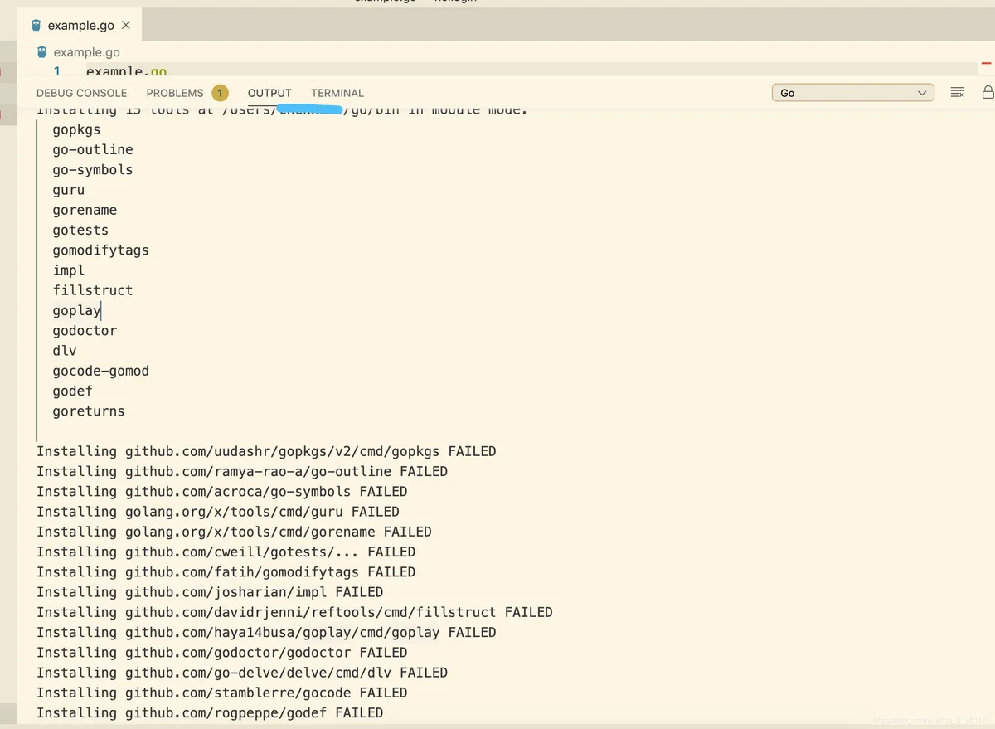Viewport: 995px width, 729px height.
Task: Click the fatih/gomodifytags FAILED line
Action: coord(226,571)
